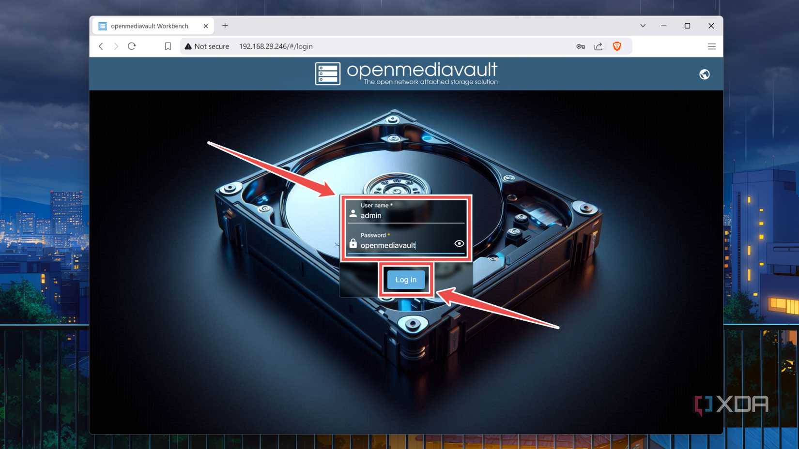Click the address bar URL 192.168.29.246/#/login
The height and width of the screenshot is (449, 799).
point(276,46)
